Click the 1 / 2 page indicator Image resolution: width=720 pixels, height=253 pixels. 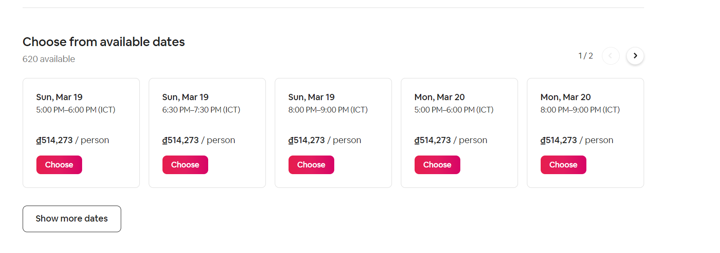(585, 56)
